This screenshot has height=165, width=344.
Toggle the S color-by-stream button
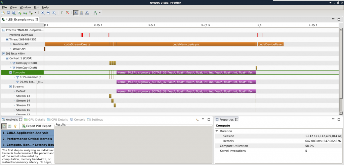tap(82, 13)
